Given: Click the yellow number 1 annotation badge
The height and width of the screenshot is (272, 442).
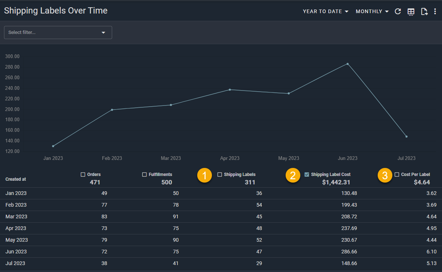Looking at the screenshot, I should point(204,175).
